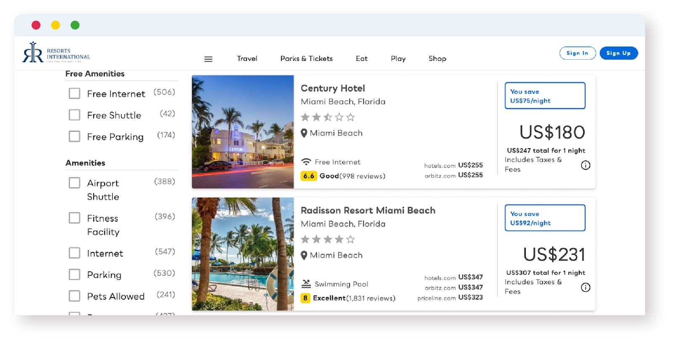Click the Sign Up button
The image size is (673, 343).
[619, 53]
